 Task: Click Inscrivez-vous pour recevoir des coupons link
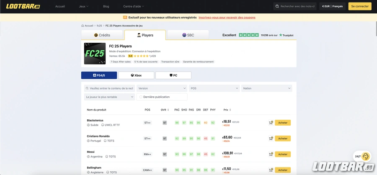pos(227,18)
